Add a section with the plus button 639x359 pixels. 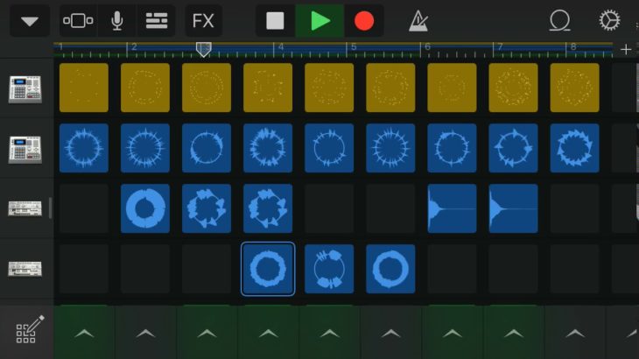click(626, 49)
